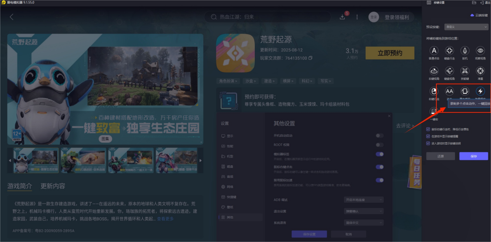The width and height of the screenshot is (491, 242).
Task: Uncheck 进入游戏时显示按键说明
Action: pos(428,143)
